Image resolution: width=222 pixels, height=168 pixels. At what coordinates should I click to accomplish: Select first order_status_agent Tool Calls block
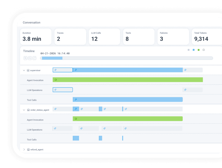point(76,138)
